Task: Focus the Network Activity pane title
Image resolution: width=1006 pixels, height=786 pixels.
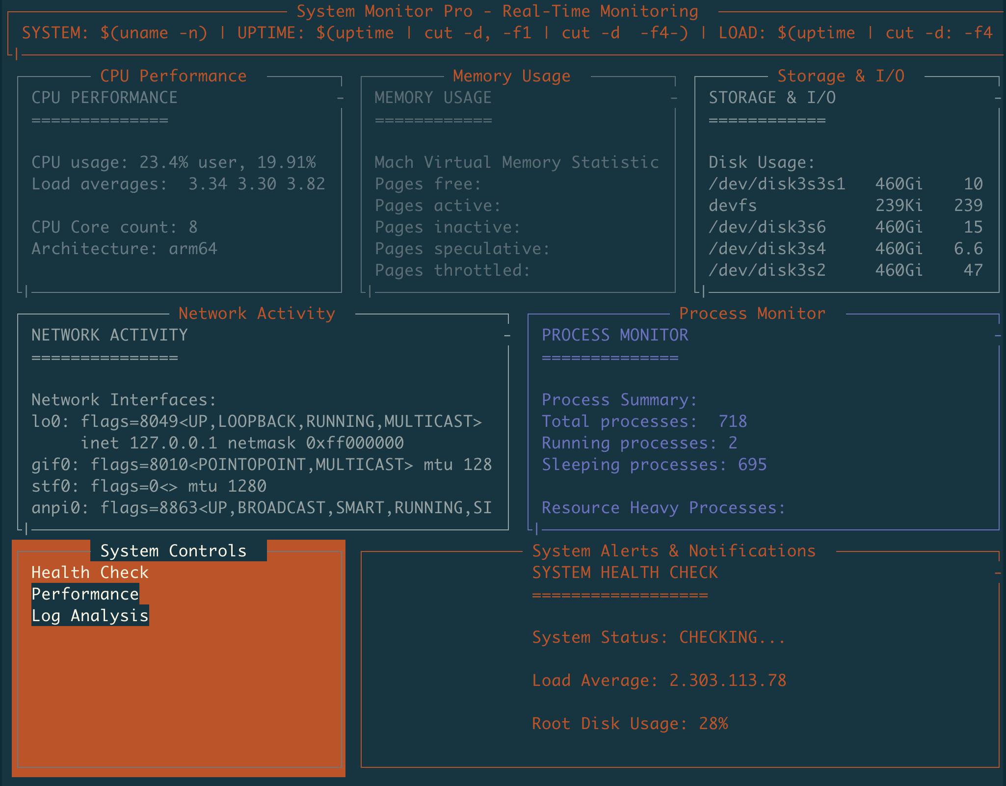Action: pos(257,314)
